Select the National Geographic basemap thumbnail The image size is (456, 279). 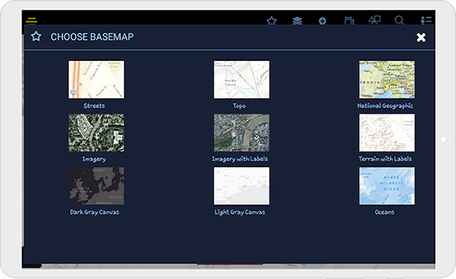[x=387, y=79]
